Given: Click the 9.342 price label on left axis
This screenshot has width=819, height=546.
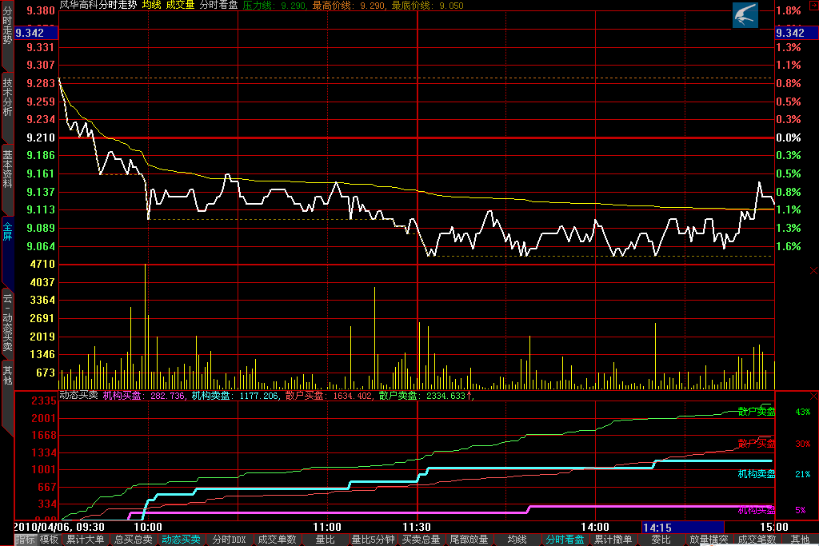Looking at the screenshot, I should pos(29,33).
